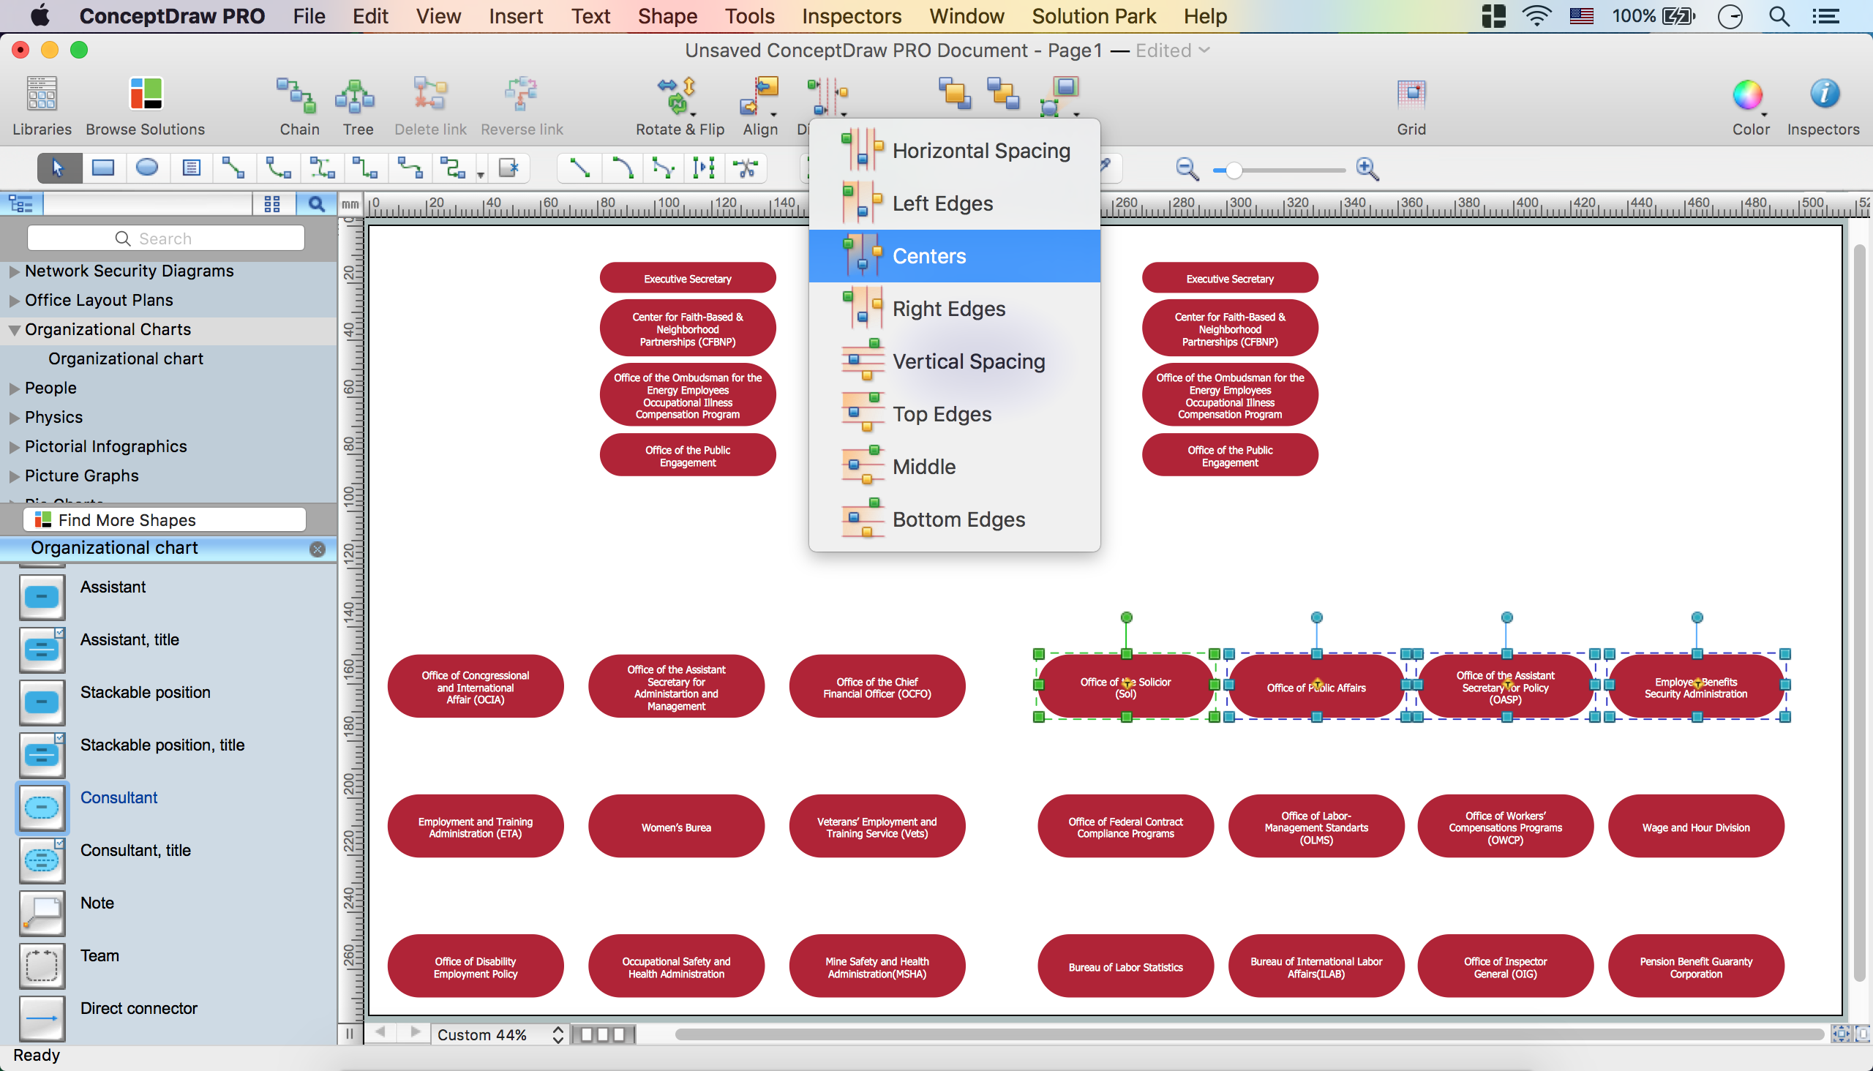The image size is (1873, 1071).
Task: Click the Rotate & Flip icon
Action: [x=677, y=96]
